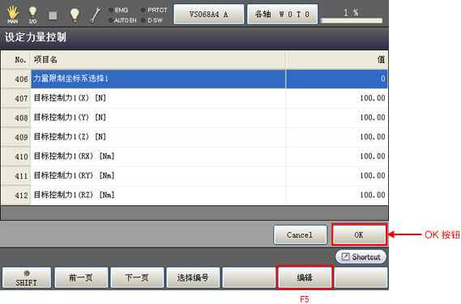
Task: Click the D SW status indicator
Action: tap(152, 20)
